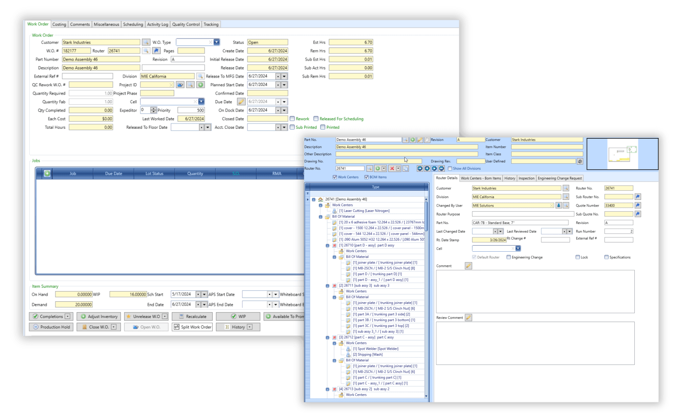Click the Expeditor spinner control
Image resolution: width=677 pixels, height=417 pixels.
(x=154, y=110)
